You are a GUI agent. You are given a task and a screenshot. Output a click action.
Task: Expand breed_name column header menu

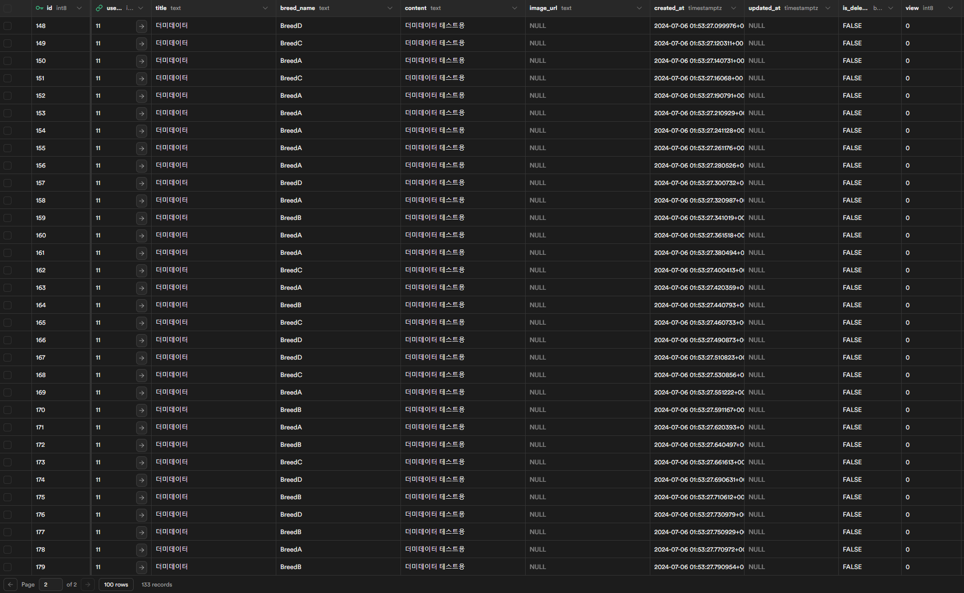click(x=390, y=8)
